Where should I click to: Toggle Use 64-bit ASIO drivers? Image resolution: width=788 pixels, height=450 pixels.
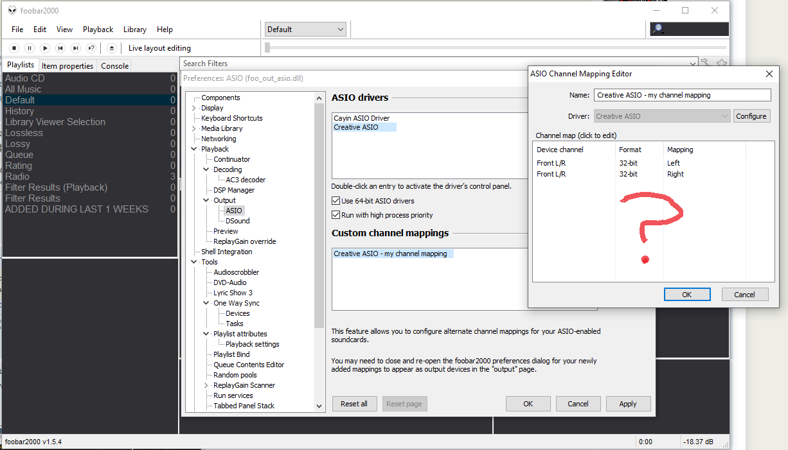click(x=336, y=201)
